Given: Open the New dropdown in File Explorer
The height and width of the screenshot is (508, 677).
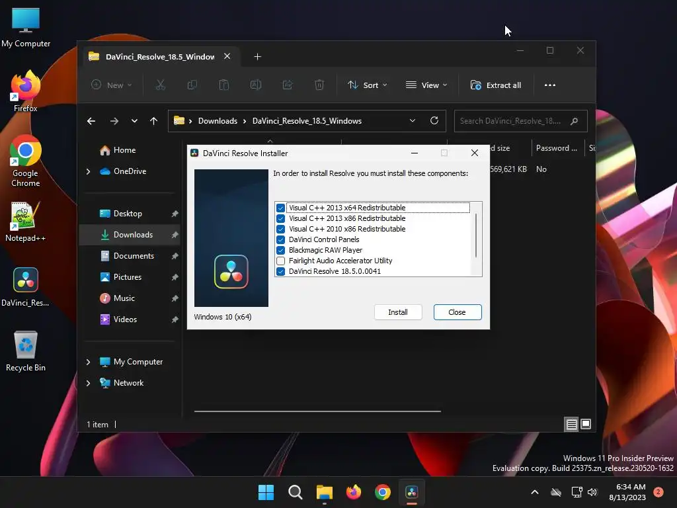Looking at the screenshot, I should coord(111,85).
